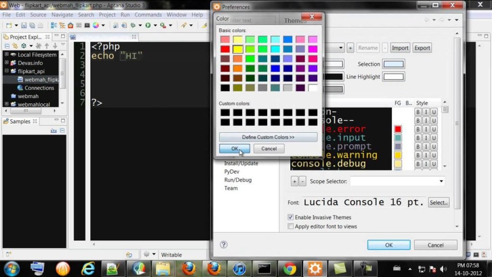Image resolution: width=492 pixels, height=277 pixels.
Task: Click the Save icon in Aptana toolbar
Action: [24, 25]
